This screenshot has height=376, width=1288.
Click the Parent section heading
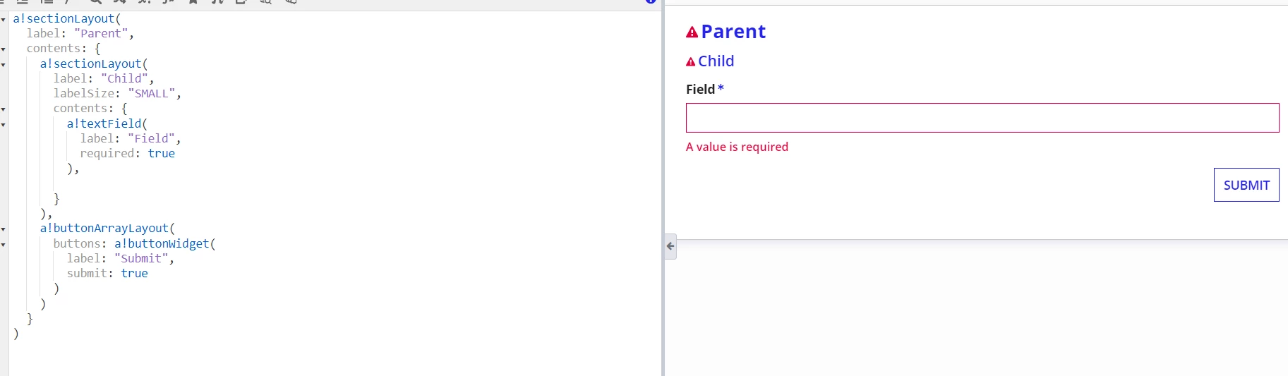(733, 32)
